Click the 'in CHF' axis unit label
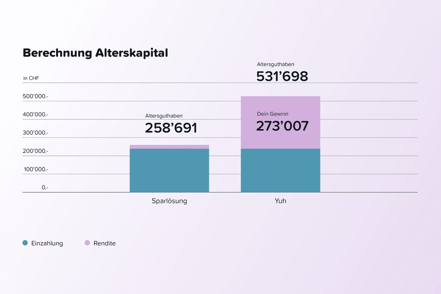 31,78
